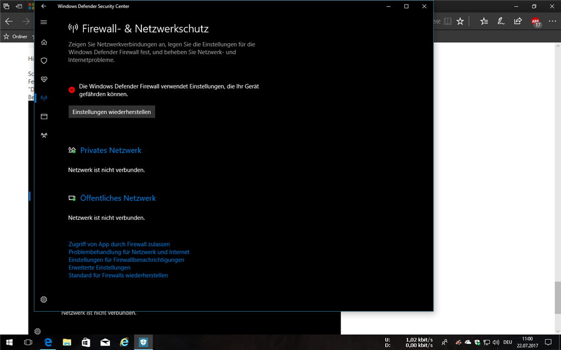Open Edge more options ellipsis

[x=552, y=21]
